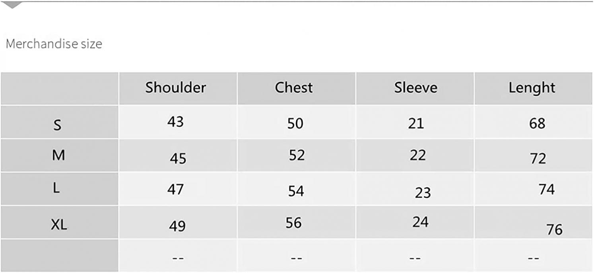The width and height of the screenshot is (594, 273).
Task: Select the Lenght column header
Action: tap(532, 88)
